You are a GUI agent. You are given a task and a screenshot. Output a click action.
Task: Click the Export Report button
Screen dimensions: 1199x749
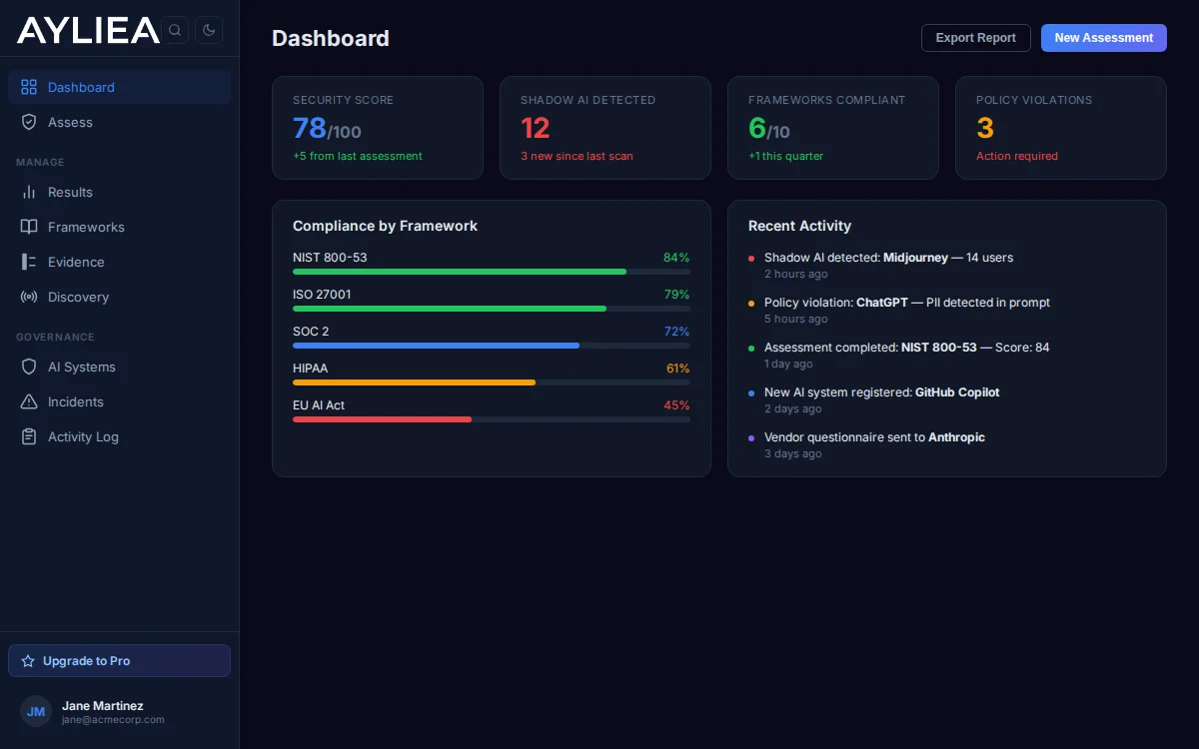(x=975, y=37)
